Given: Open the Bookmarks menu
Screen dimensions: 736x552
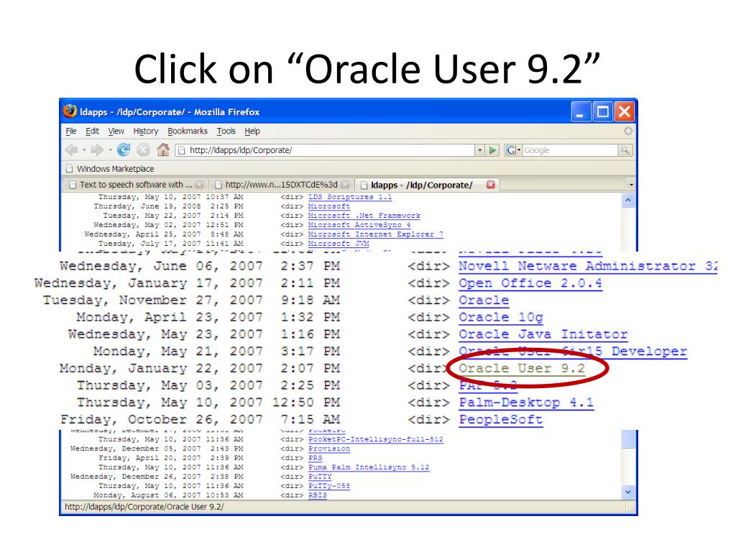Looking at the screenshot, I should pos(188,131).
